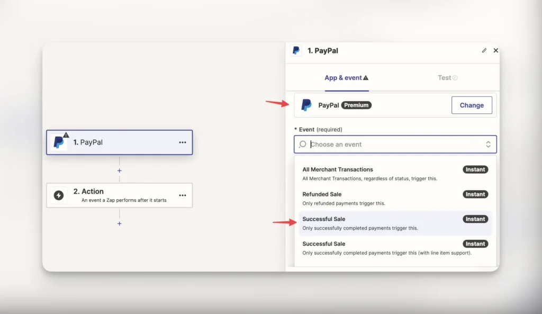Click 'Only refunded payments trigger this.' description
Viewport: 542px width, 314px height.
(344, 203)
